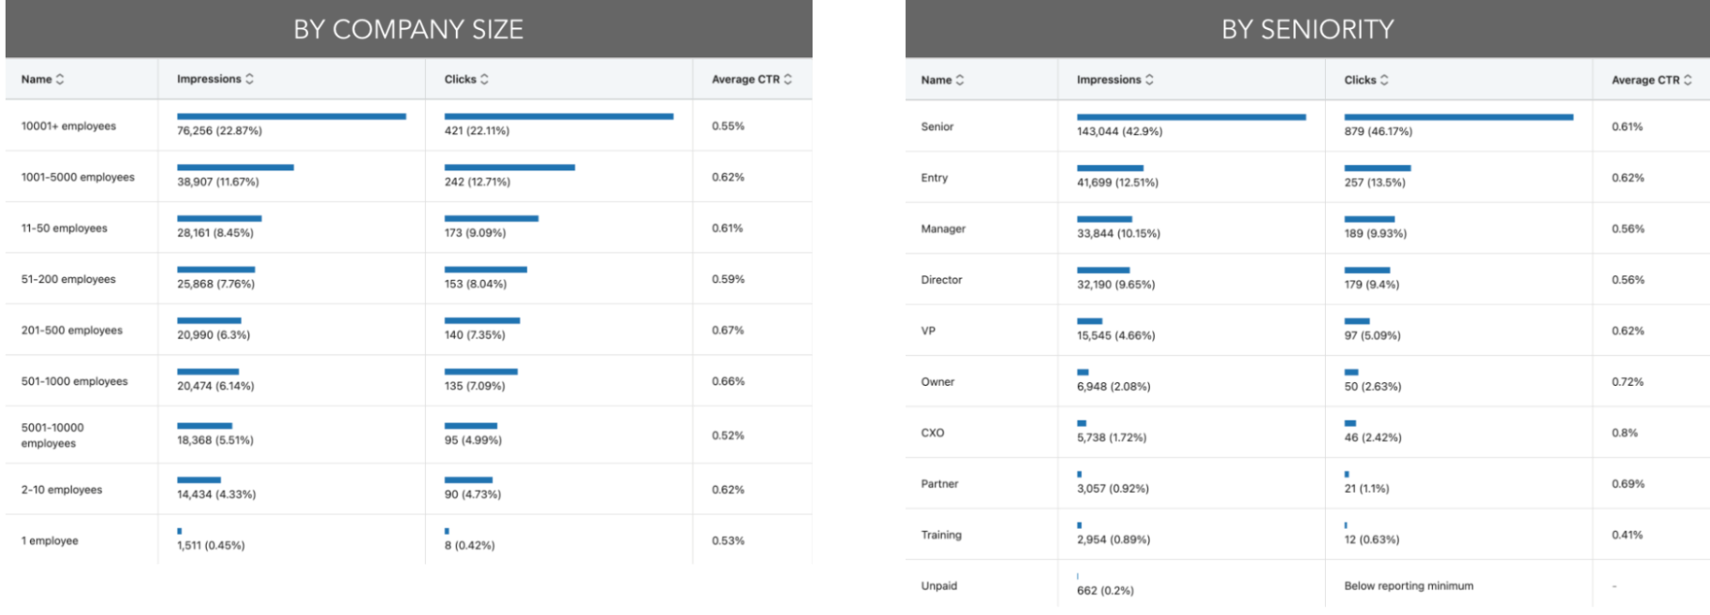Click the Senior clicks bar

pyautogui.click(x=1458, y=117)
